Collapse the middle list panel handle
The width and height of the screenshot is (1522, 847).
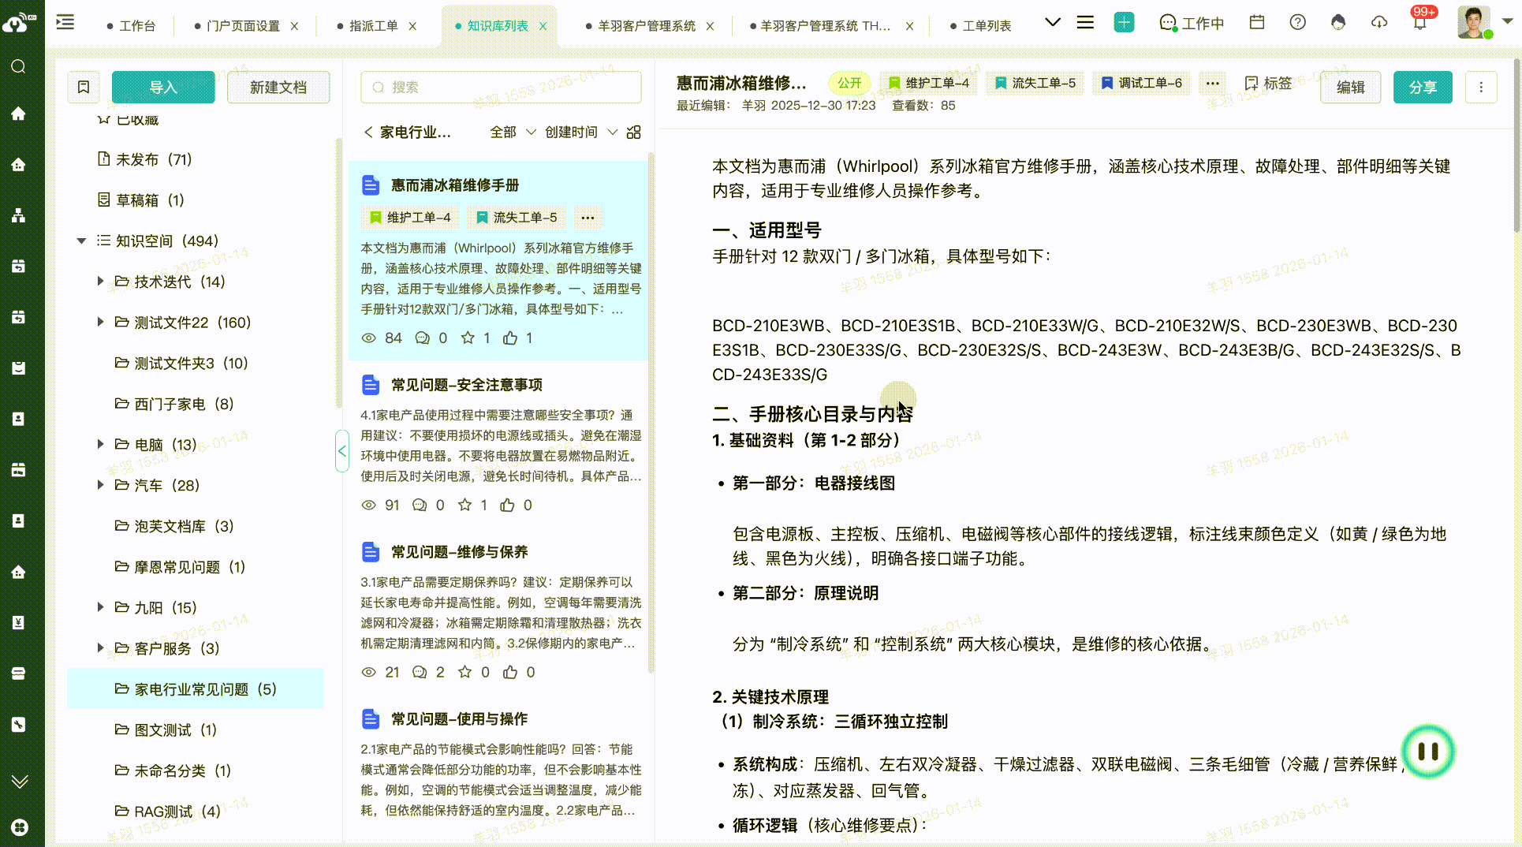341,451
